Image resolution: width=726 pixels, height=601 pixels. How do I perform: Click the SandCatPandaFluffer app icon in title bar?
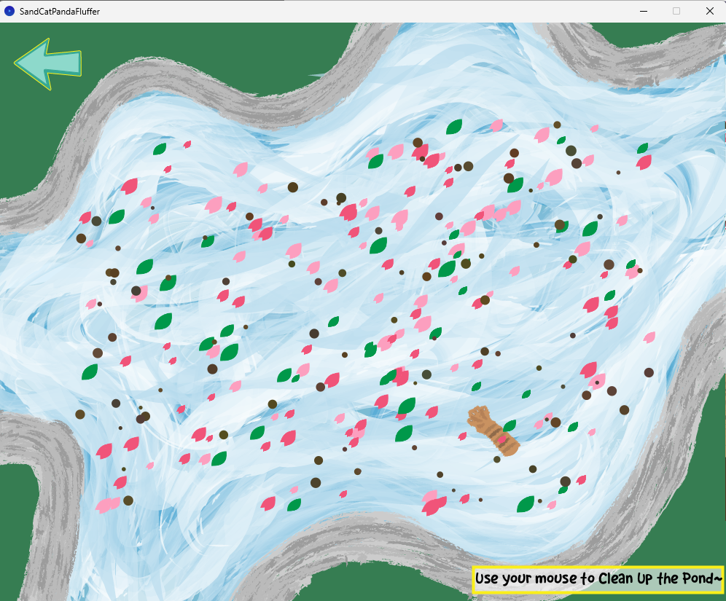[9, 11]
